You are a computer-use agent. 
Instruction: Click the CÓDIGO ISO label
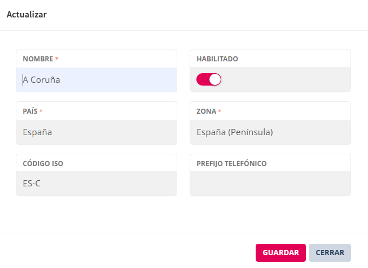43,164
